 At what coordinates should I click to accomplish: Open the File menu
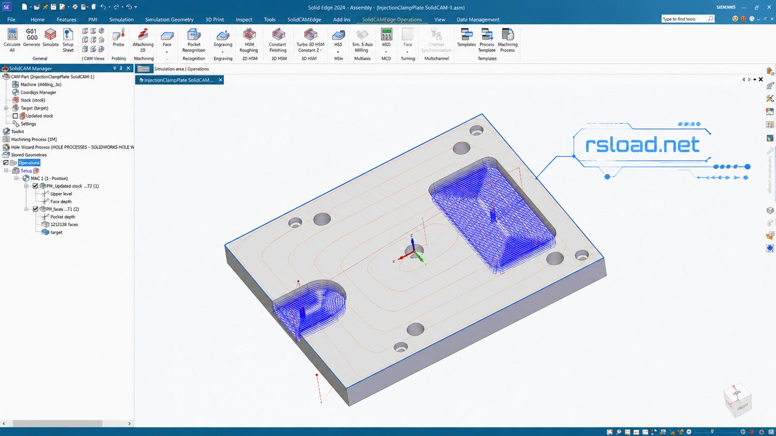11,20
